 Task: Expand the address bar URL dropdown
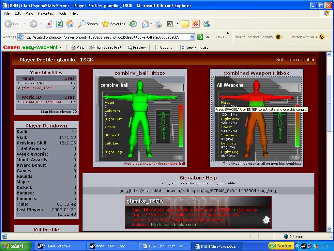(x=192, y=37)
